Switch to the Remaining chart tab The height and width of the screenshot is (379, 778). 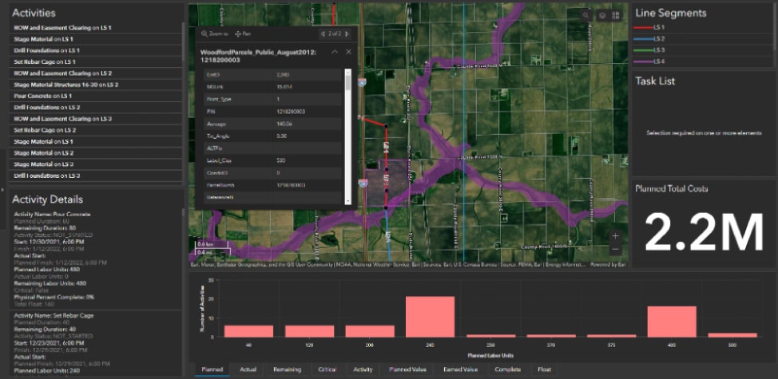point(288,369)
